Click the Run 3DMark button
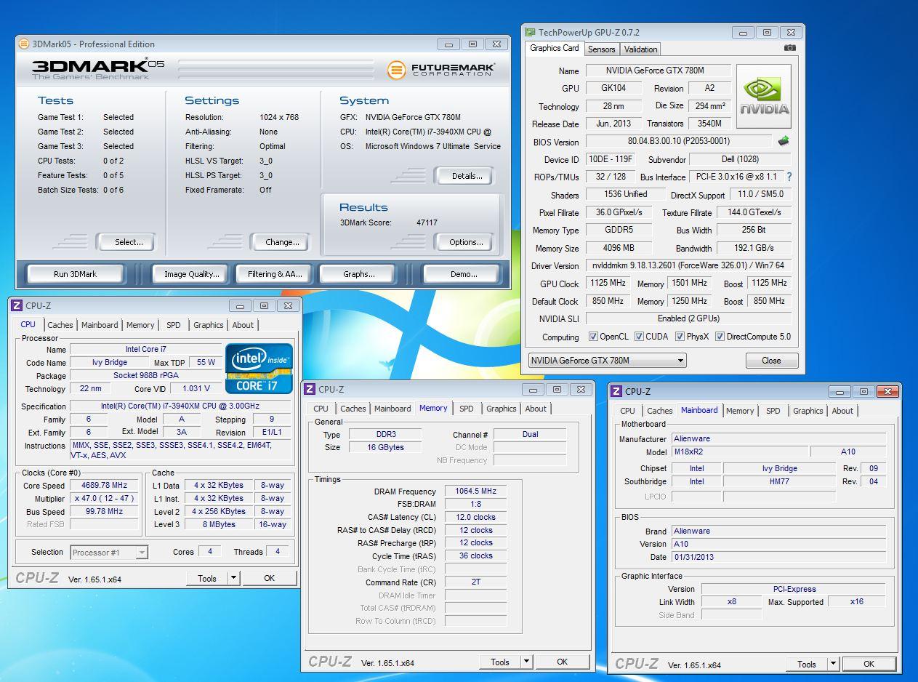Image resolution: width=918 pixels, height=682 pixels. (x=75, y=274)
